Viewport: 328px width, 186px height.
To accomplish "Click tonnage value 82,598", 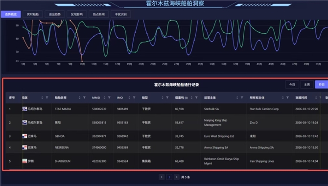I will 179,109.
